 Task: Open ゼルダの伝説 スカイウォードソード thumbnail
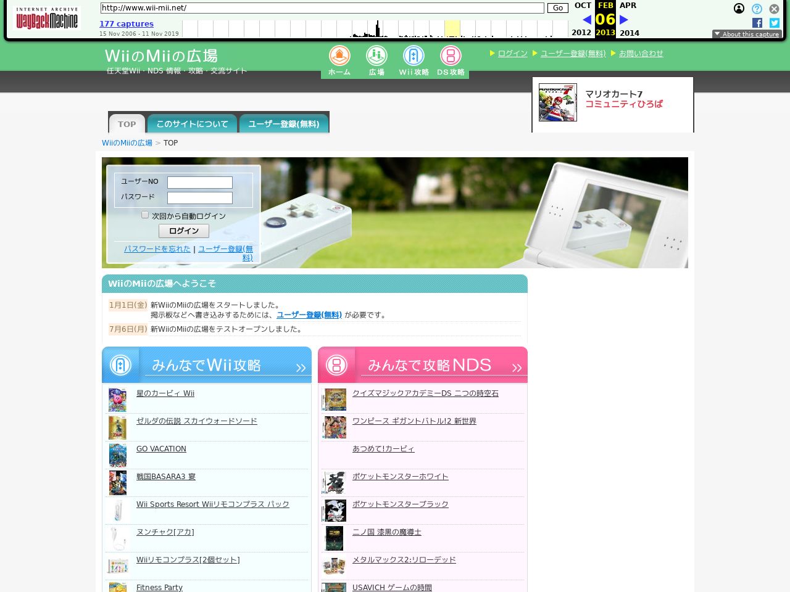point(117,427)
